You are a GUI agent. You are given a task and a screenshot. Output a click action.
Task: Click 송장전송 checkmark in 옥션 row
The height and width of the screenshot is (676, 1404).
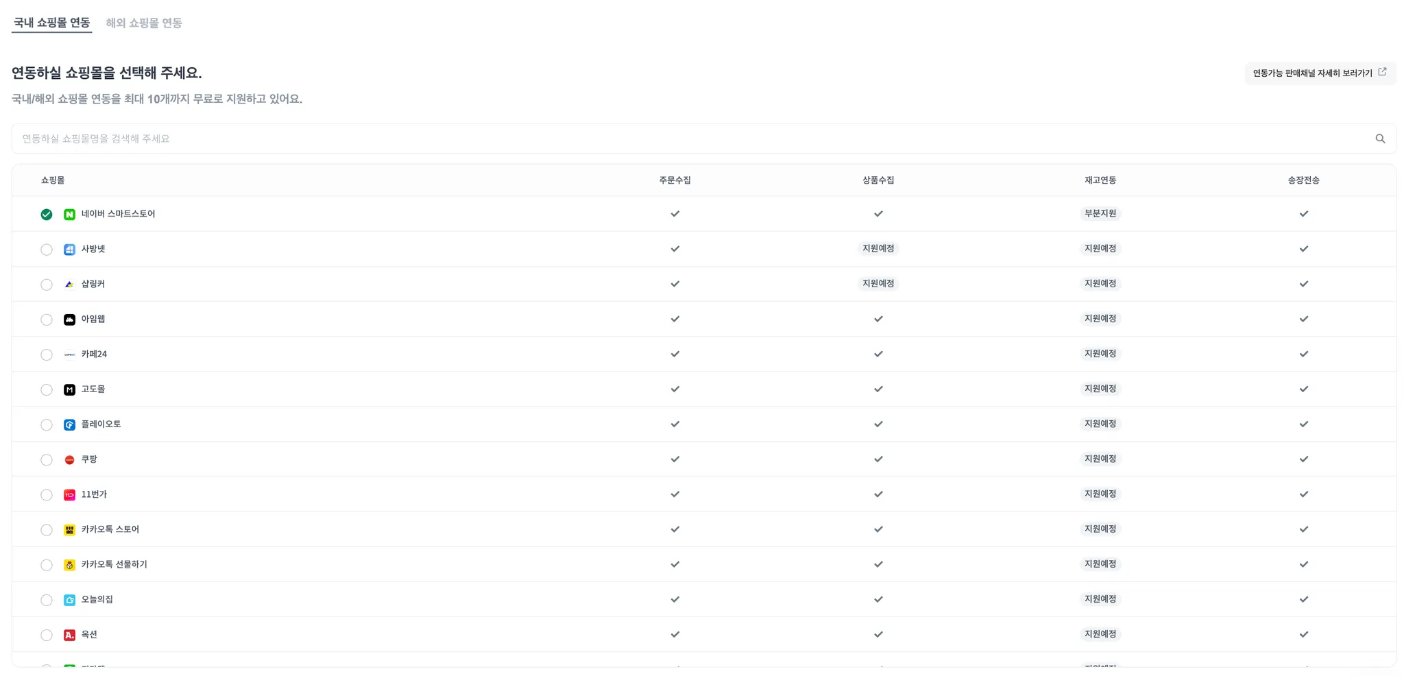pyautogui.click(x=1304, y=634)
